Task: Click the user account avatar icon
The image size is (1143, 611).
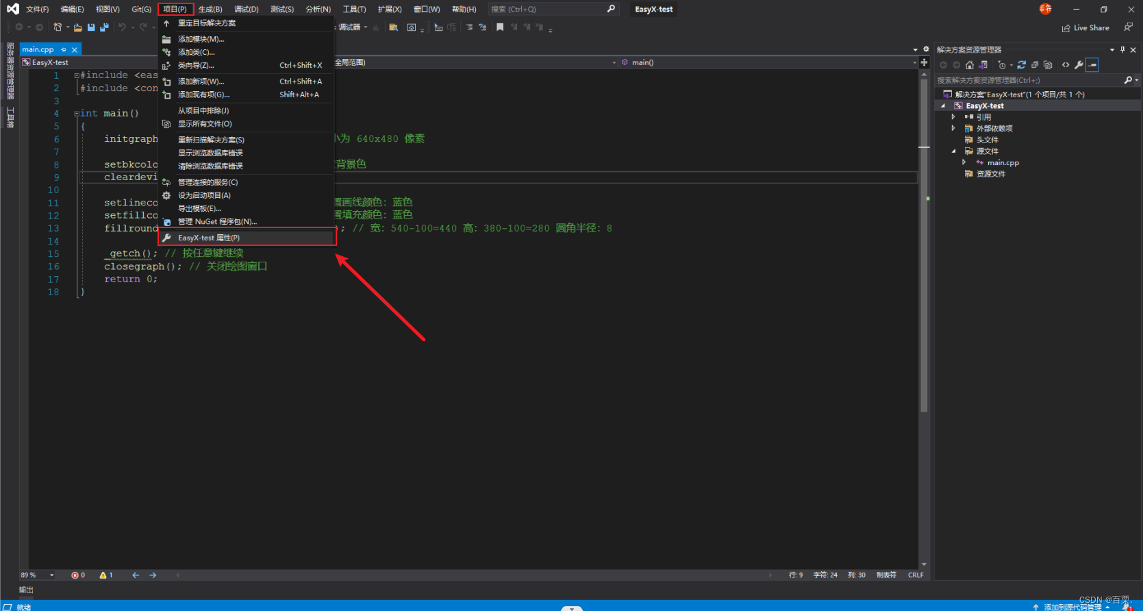Action: 1045,9
